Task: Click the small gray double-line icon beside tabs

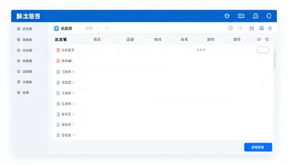Action: coord(107,28)
